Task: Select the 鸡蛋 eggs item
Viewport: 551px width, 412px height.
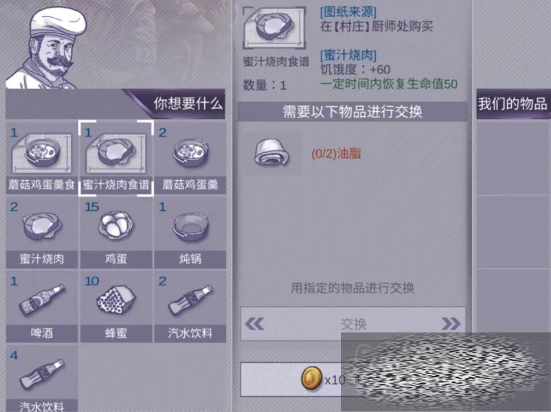Action: (x=116, y=232)
